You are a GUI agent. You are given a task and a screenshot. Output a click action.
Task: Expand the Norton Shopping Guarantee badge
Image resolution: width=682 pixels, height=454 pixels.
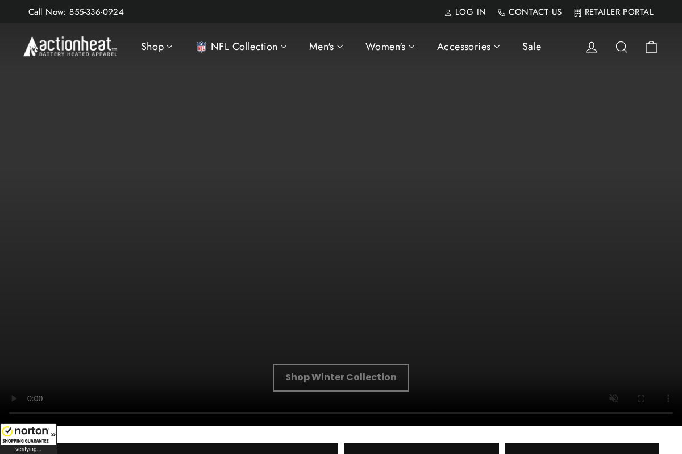click(x=53, y=435)
